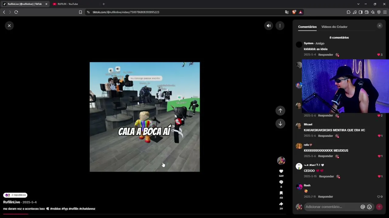
Task: Reply to Micael's comment
Action: (x=325, y=136)
